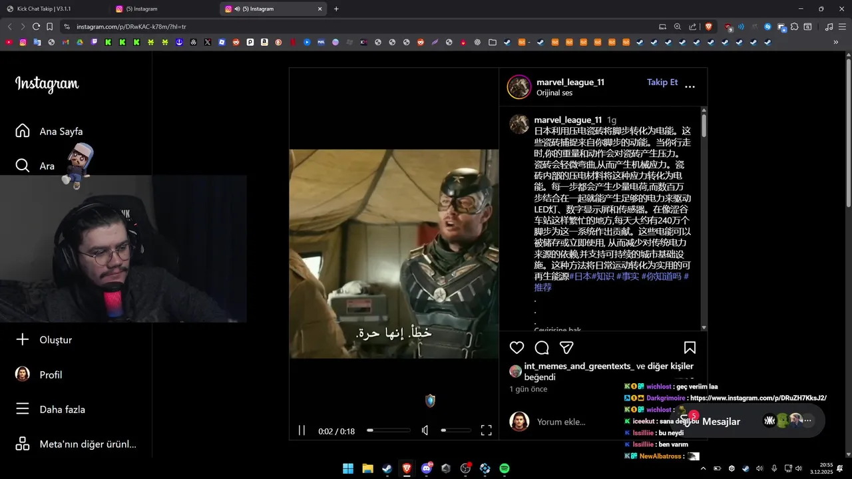Go to Ana Sayfa home
The width and height of the screenshot is (852, 479).
pos(49,131)
